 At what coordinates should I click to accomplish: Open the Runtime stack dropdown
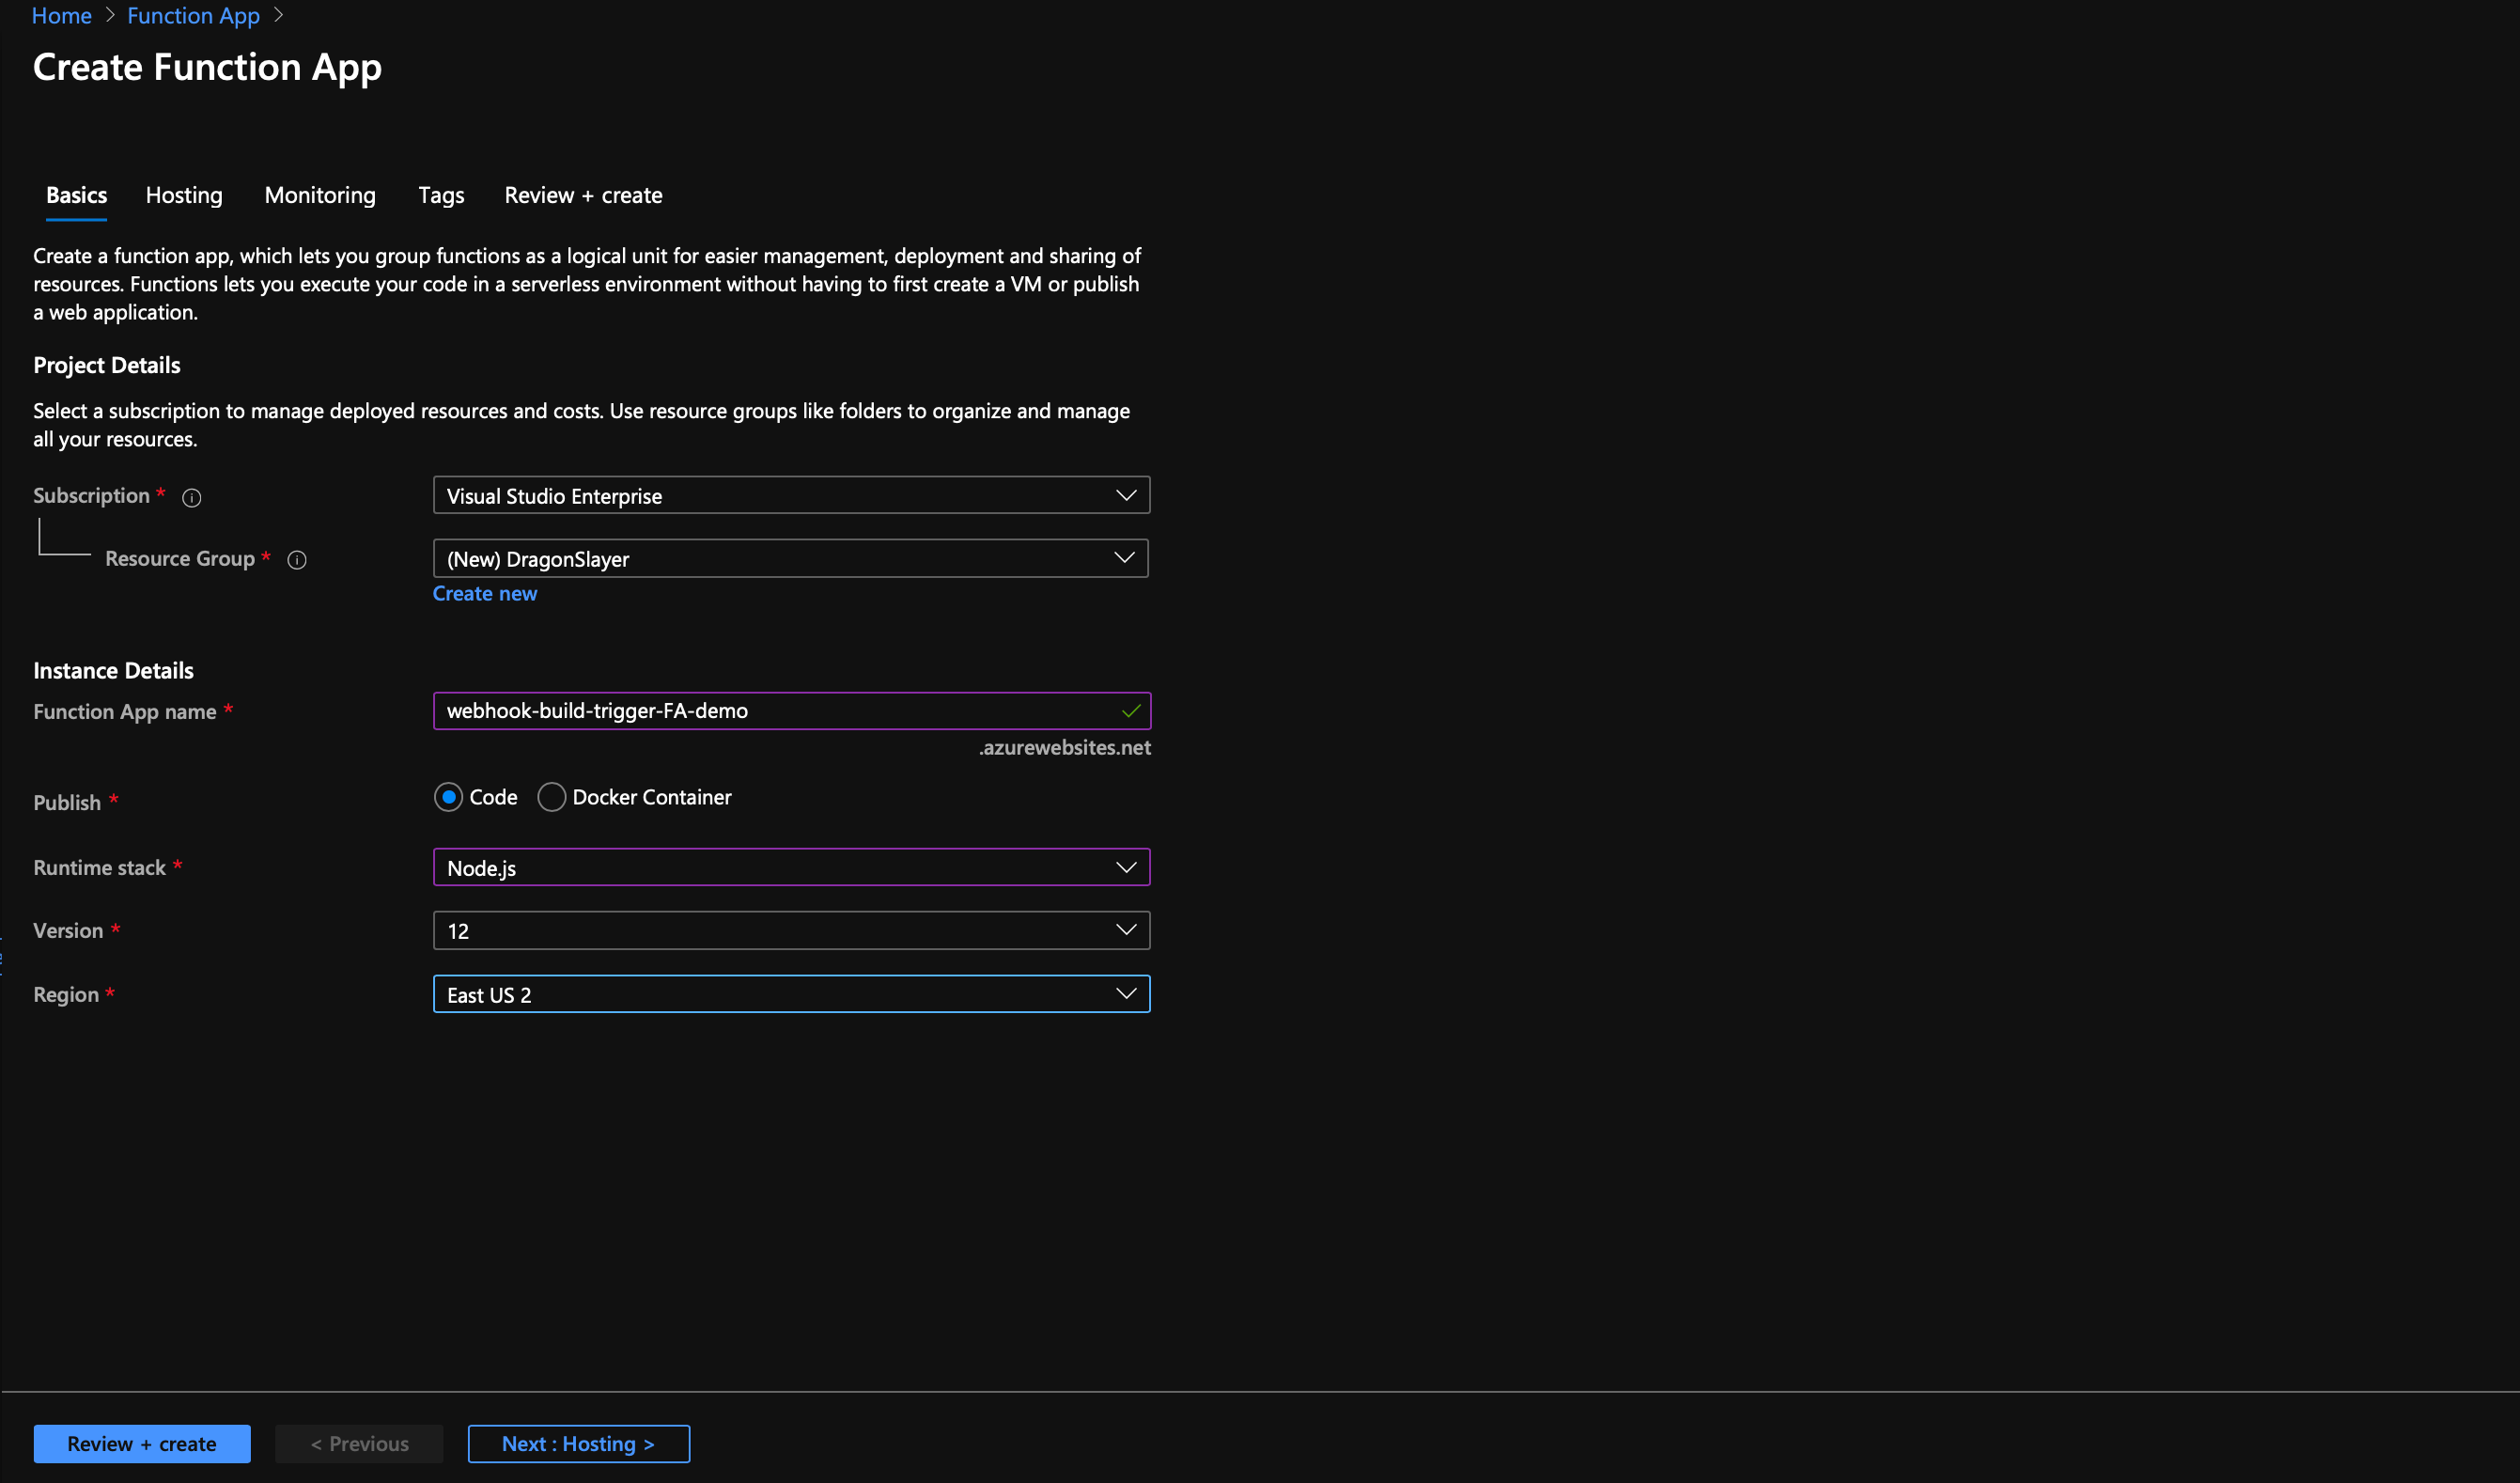(791, 867)
